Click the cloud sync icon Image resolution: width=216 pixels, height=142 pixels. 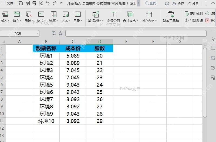(167, 3)
